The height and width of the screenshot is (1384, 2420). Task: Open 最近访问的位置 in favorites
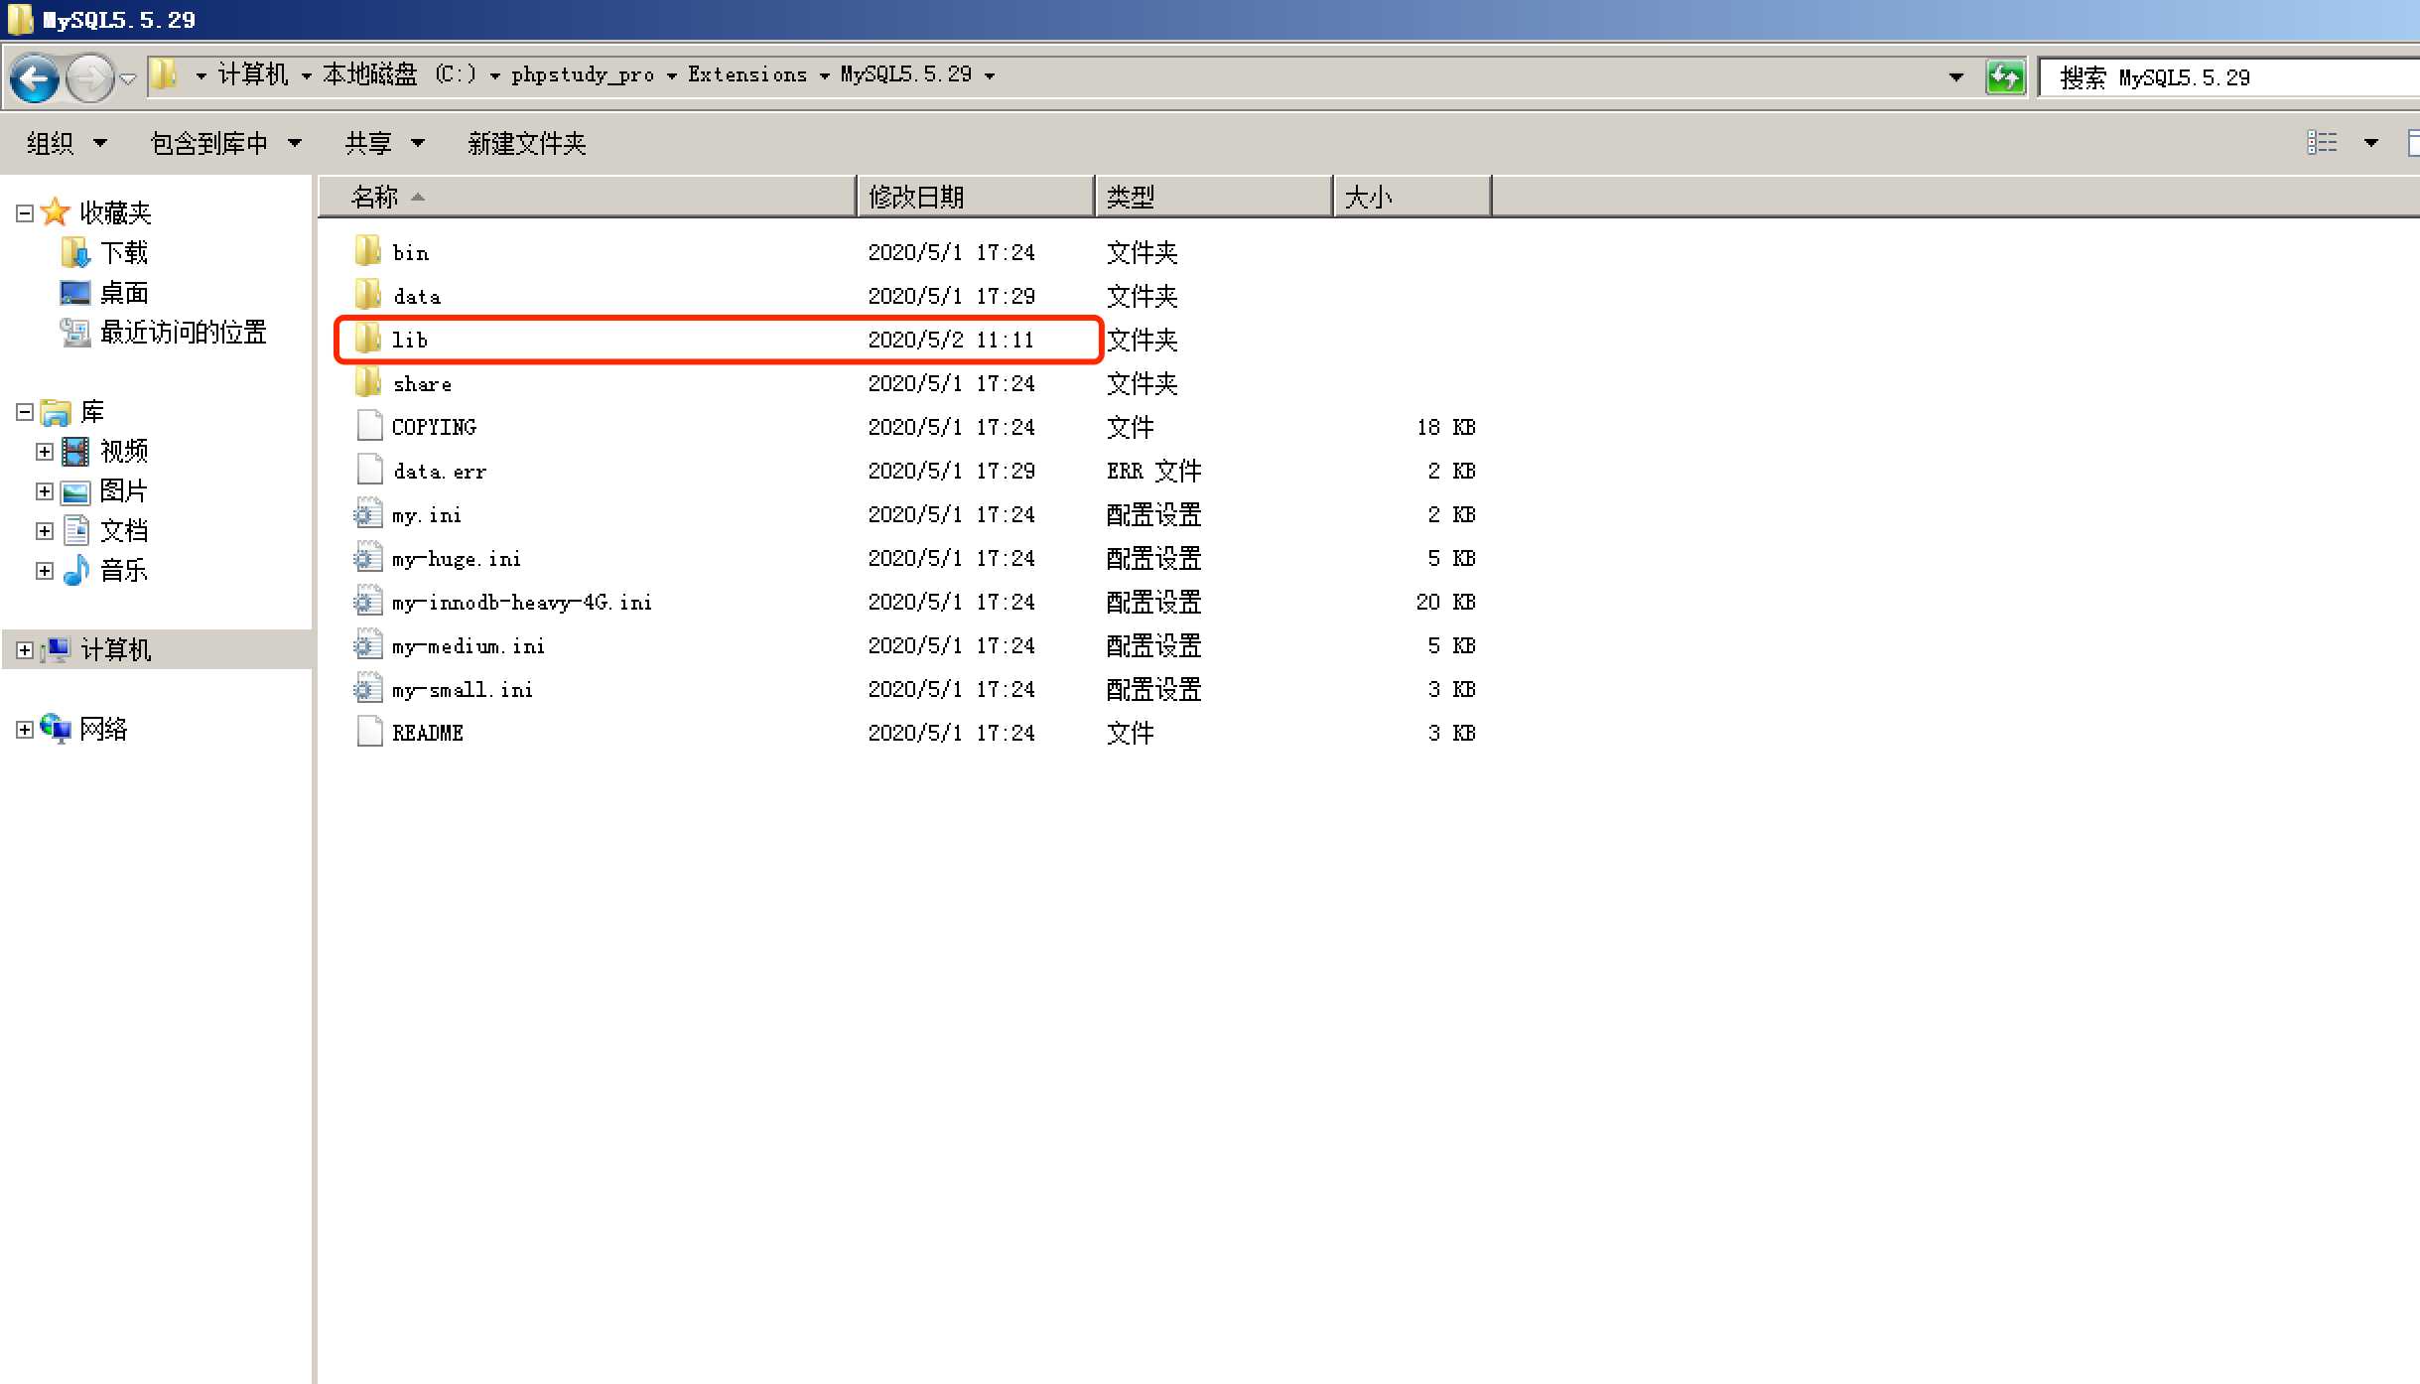184,332
